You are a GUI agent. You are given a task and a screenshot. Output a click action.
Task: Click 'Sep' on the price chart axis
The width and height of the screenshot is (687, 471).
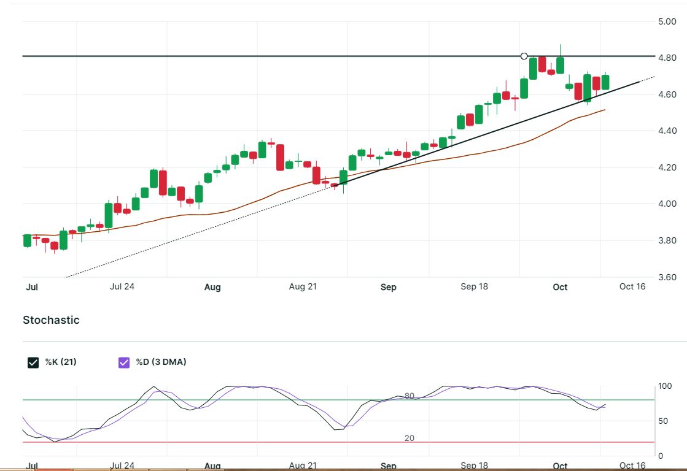click(388, 287)
